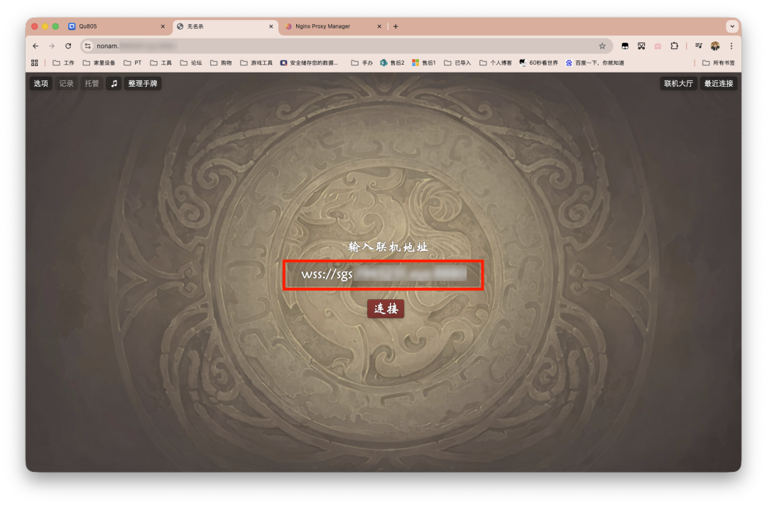Expand the 游戏工具 bookmark folder

tap(256, 63)
